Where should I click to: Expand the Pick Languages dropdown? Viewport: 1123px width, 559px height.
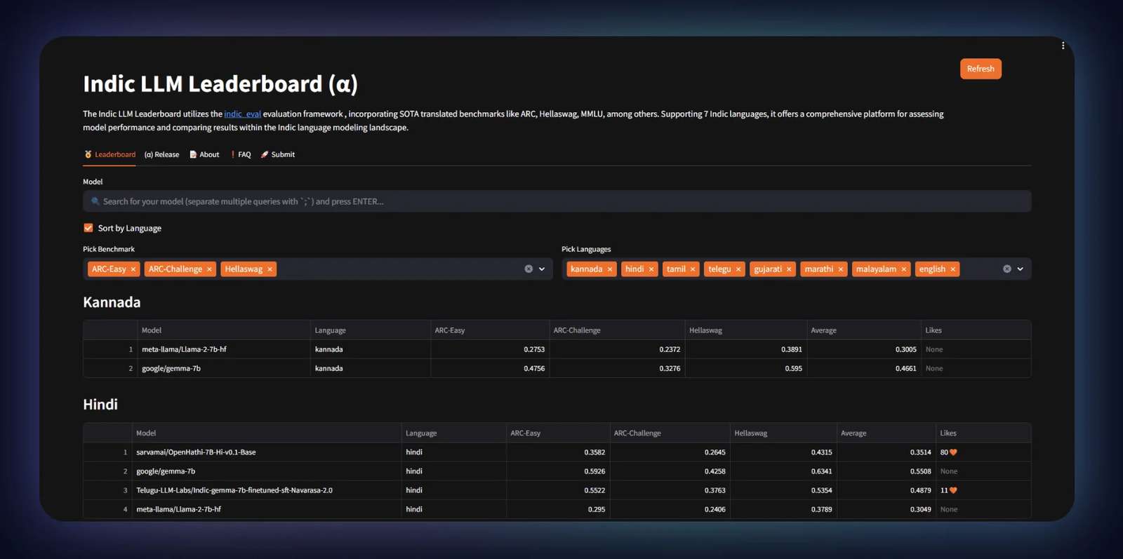click(1021, 269)
